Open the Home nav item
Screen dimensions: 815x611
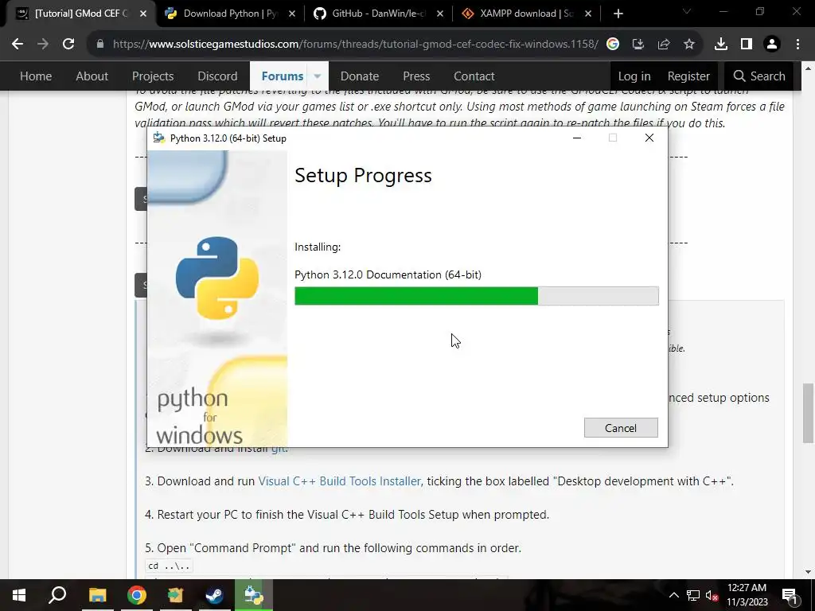pos(36,76)
